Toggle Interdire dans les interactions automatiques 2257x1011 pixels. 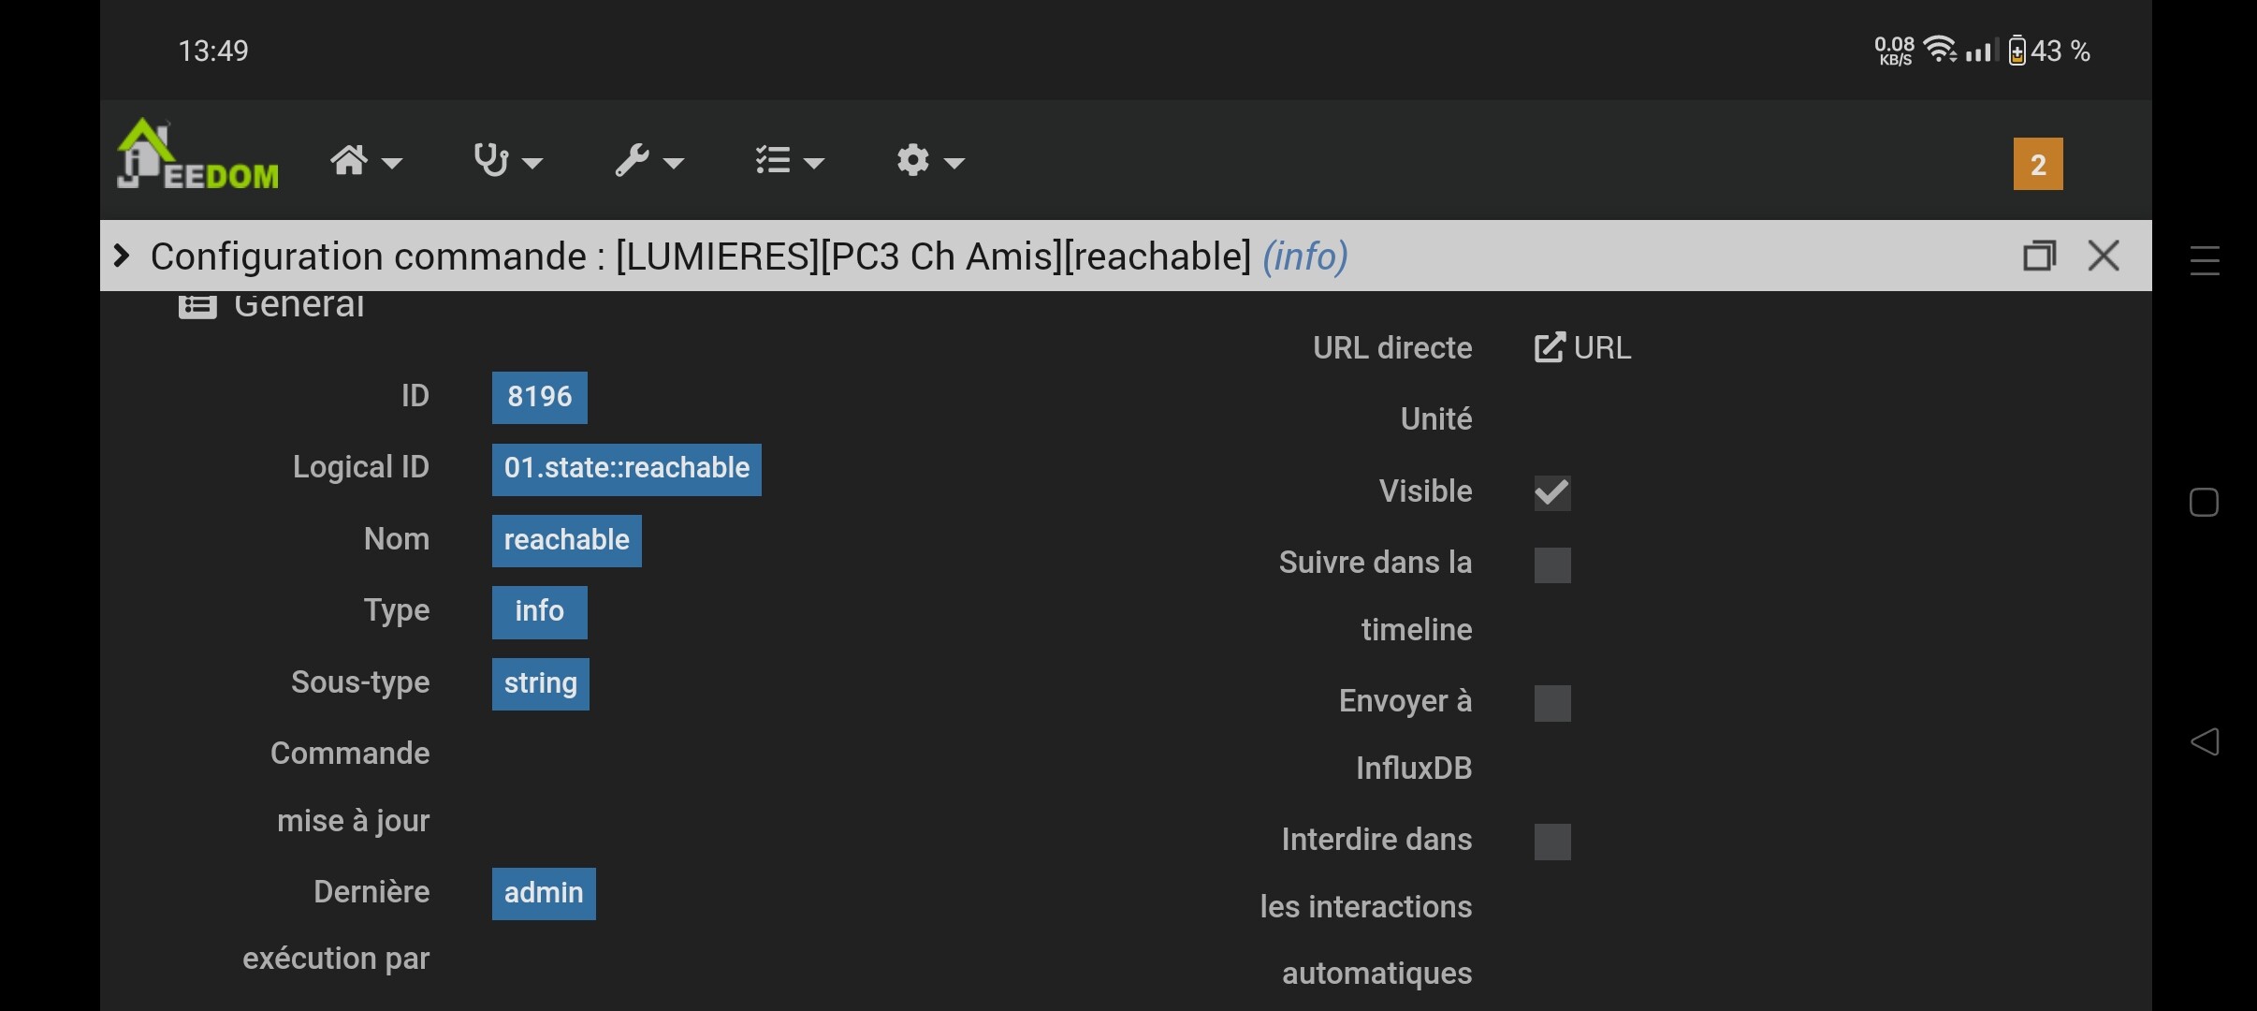1551,842
